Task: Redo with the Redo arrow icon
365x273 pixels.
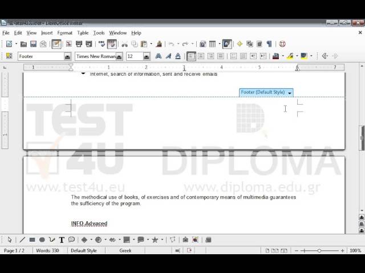Action: [185, 44]
